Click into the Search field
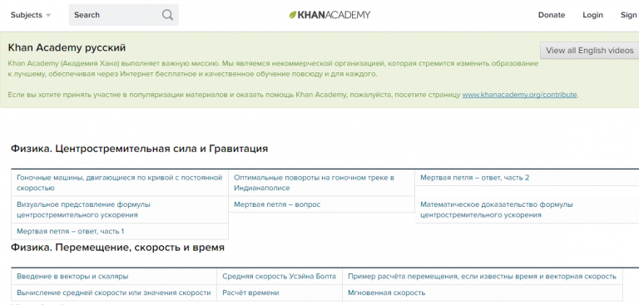The height and width of the screenshot is (305, 639). (x=123, y=15)
